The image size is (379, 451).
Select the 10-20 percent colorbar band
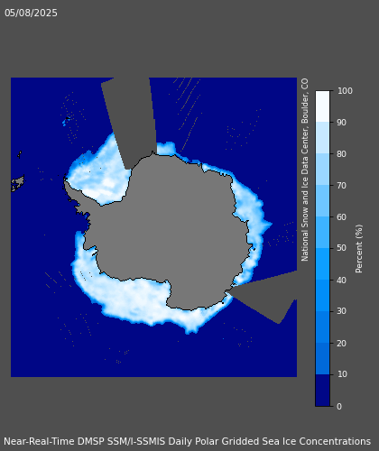point(322,359)
